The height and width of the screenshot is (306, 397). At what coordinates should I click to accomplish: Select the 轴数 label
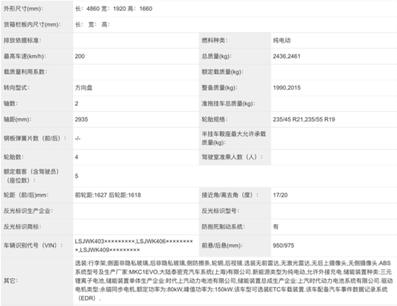click(x=10, y=104)
